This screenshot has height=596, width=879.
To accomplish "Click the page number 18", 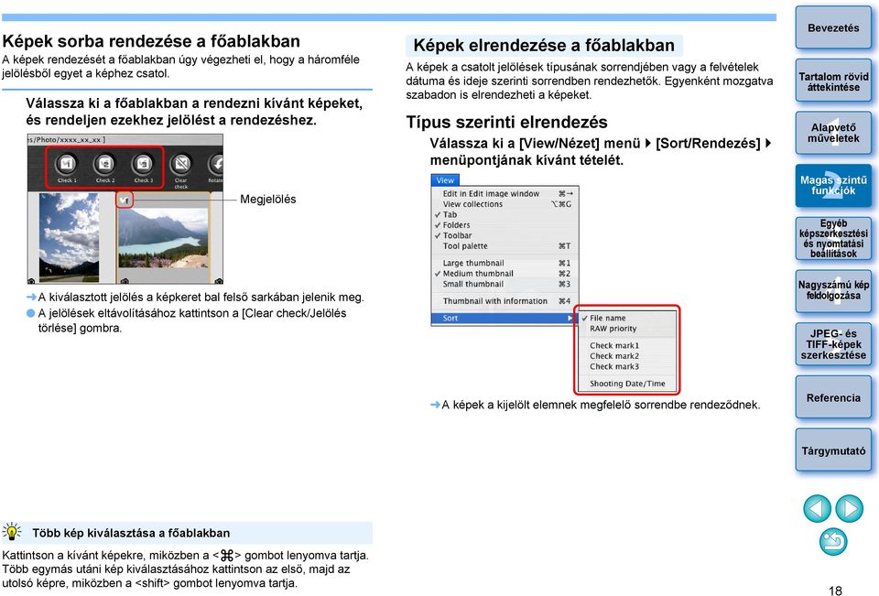I will tap(835, 591).
